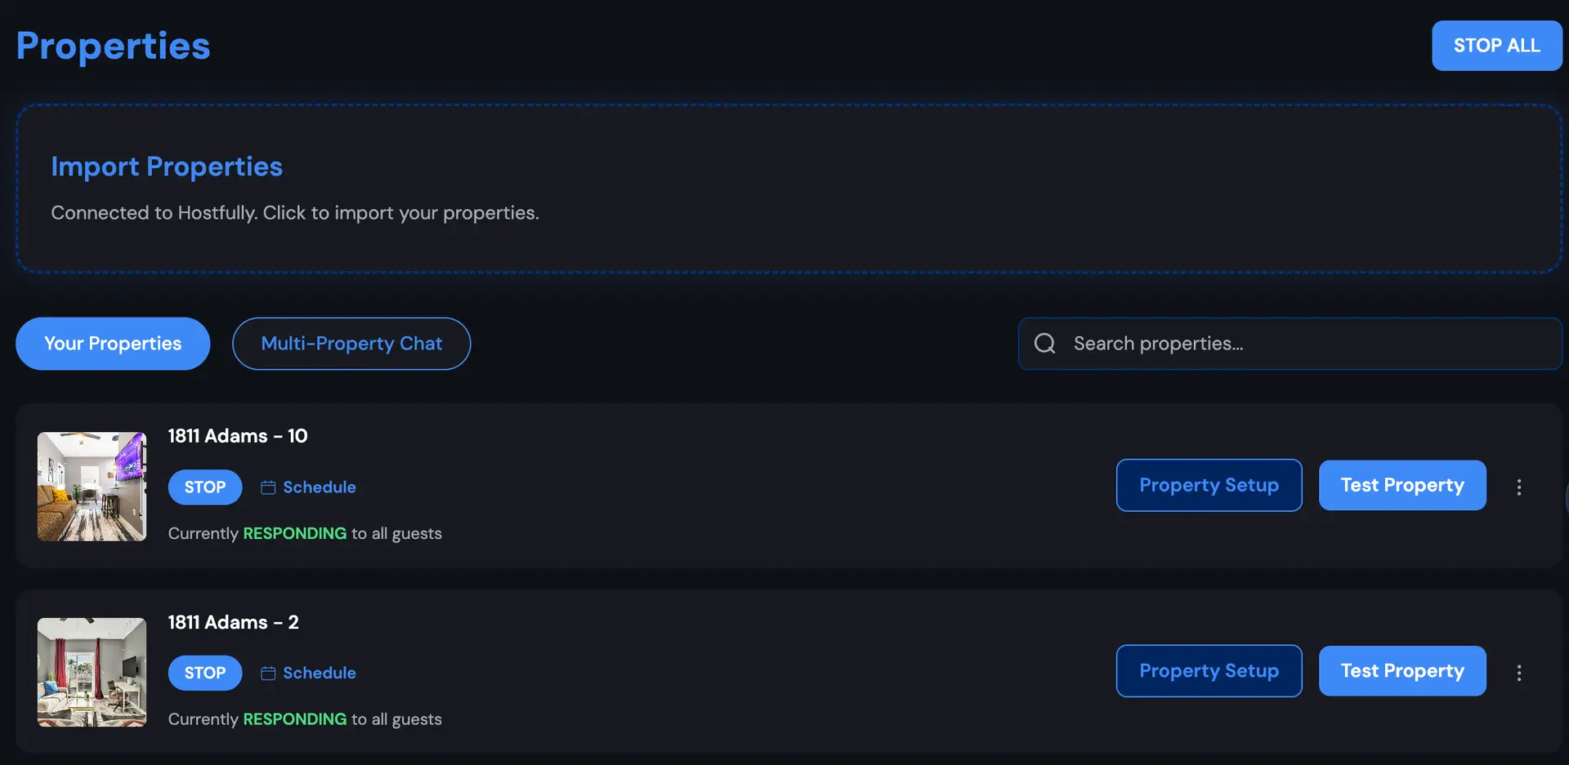Select the Your Properties tab
Viewport: 1569px width, 765px height.
pyautogui.click(x=112, y=343)
